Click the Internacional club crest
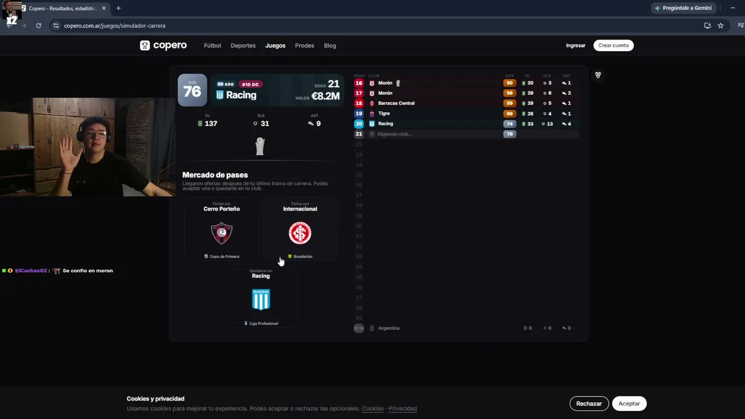 point(300,233)
